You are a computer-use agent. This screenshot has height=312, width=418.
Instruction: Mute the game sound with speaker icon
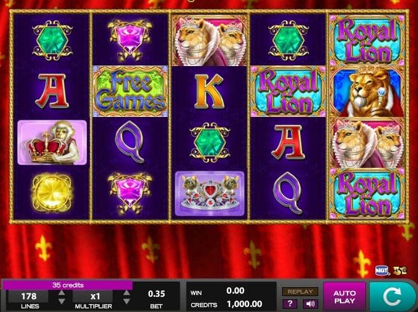coord(310,304)
